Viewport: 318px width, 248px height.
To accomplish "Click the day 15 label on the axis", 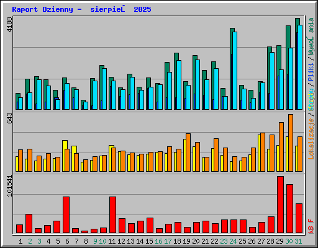I will pos(149,241).
